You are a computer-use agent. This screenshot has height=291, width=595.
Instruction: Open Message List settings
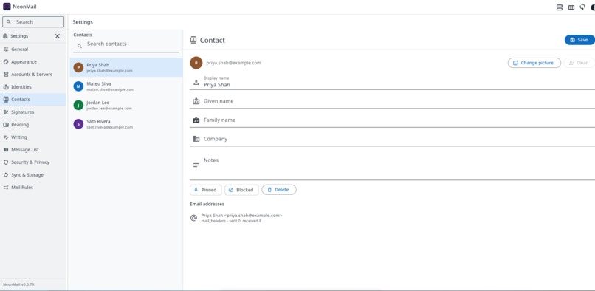(33, 150)
